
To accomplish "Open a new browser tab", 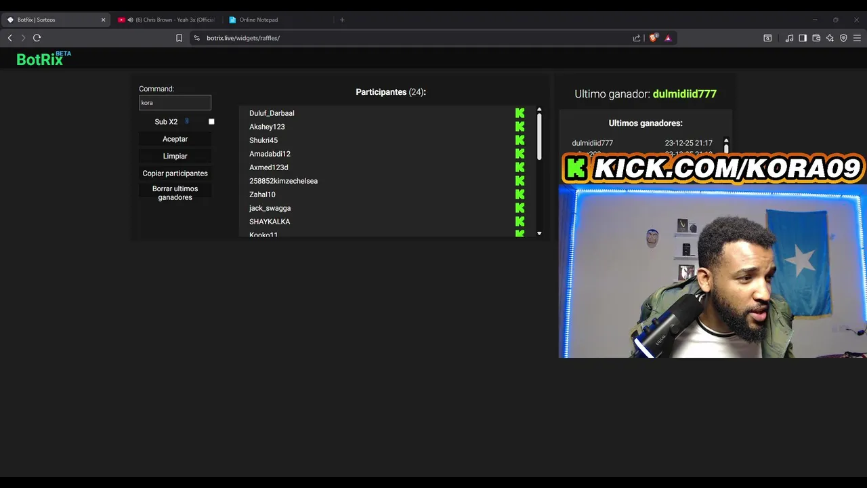I will [x=342, y=20].
